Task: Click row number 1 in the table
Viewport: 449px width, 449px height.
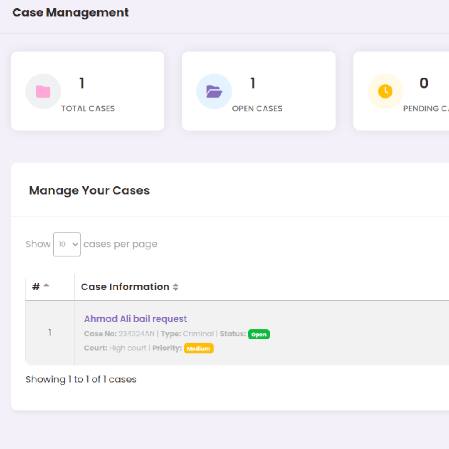Action: pyautogui.click(x=50, y=333)
